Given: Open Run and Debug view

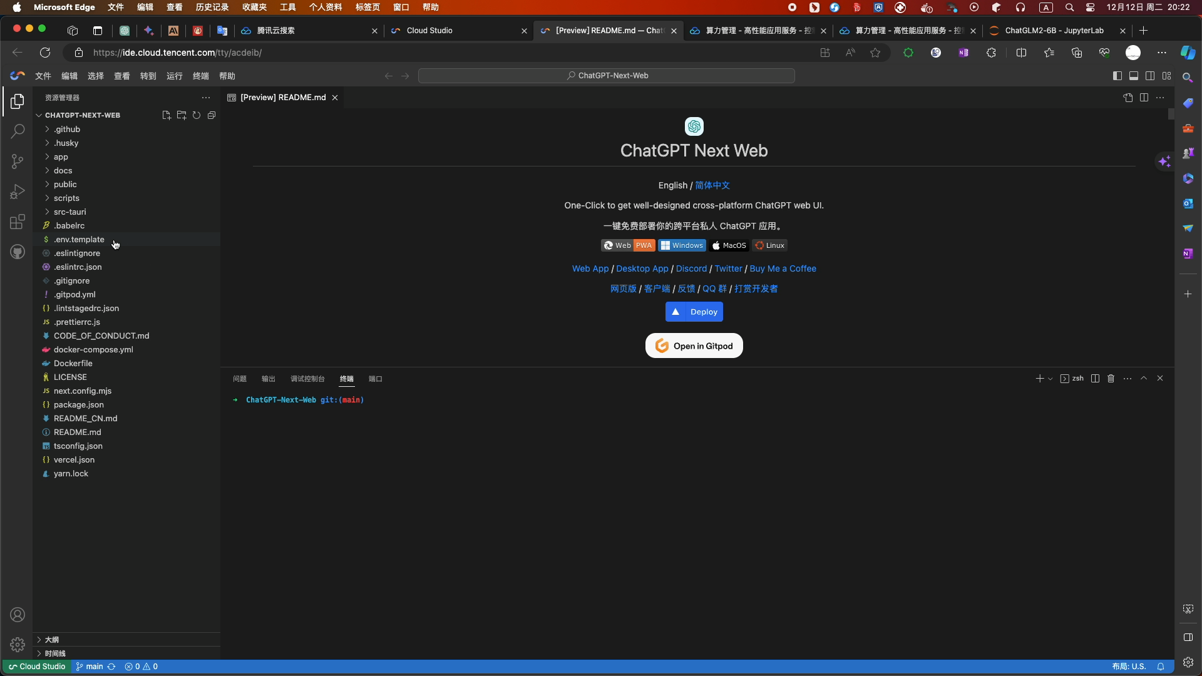Looking at the screenshot, I should click(x=18, y=192).
